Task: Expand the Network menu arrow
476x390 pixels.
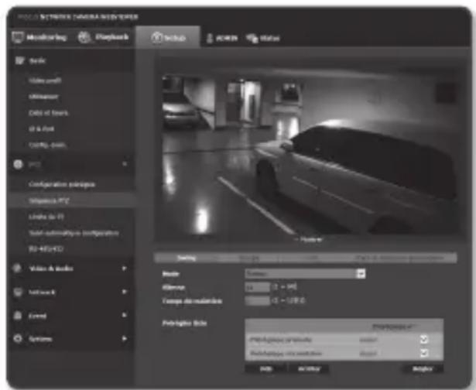Action: (x=123, y=292)
